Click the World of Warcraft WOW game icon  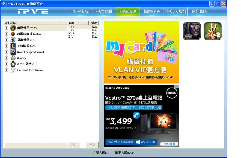point(13,28)
